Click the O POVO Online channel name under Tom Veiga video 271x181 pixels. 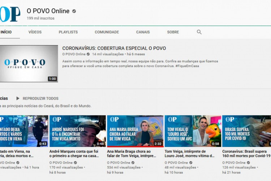pyautogui.click(x=176, y=163)
